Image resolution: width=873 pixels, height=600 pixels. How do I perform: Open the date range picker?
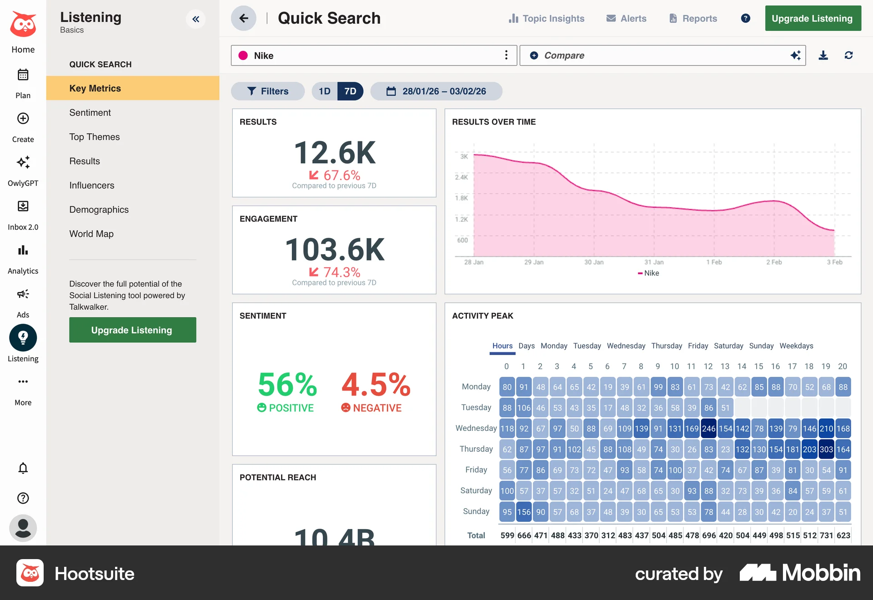pos(436,91)
